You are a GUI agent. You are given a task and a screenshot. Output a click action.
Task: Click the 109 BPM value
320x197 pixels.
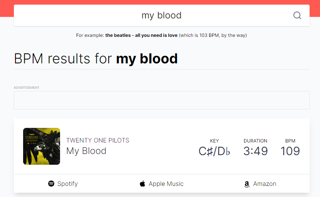(x=290, y=151)
